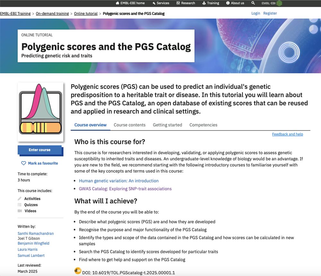
Task: Open the Training menu item
Action: click(x=211, y=3)
